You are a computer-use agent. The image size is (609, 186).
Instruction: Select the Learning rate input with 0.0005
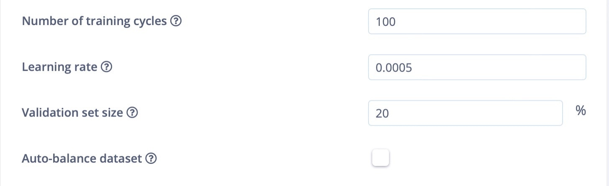477,67
